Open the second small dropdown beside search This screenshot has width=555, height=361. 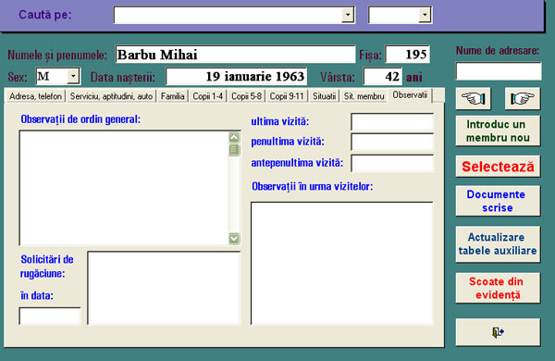pyautogui.click(x=425, y=15)
